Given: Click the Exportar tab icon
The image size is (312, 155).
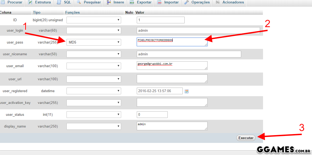Looking at the screenshot, I should [x=132, y=2].
